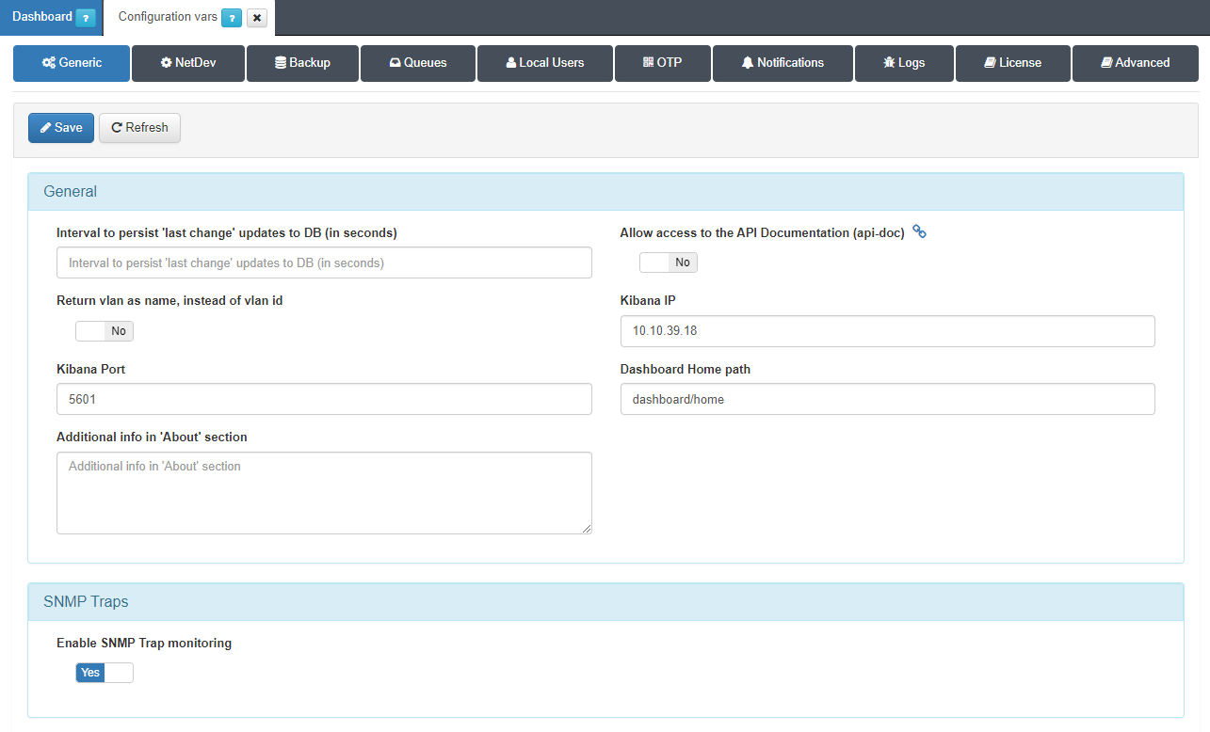Switch to the Advanced tab
Viewport: 1210px width, 732px height.
click(1135, 63)
